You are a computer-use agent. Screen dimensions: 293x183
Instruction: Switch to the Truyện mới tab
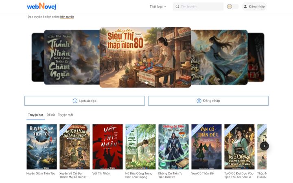coord(66,115)
